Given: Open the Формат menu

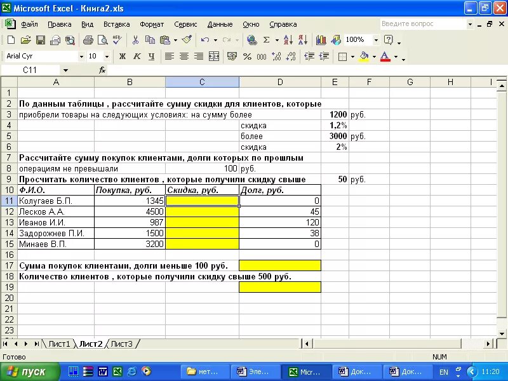Looking at the screenshot, I should pyautogui.click(x=152, y=24).
